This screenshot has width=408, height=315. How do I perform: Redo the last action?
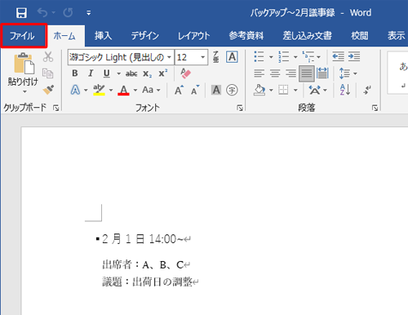(x=68, y=12)
